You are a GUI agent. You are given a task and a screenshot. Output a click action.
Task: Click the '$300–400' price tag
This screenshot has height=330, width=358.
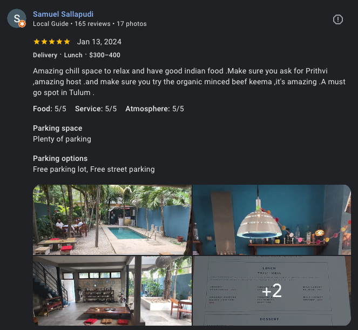tap(105, 55)
